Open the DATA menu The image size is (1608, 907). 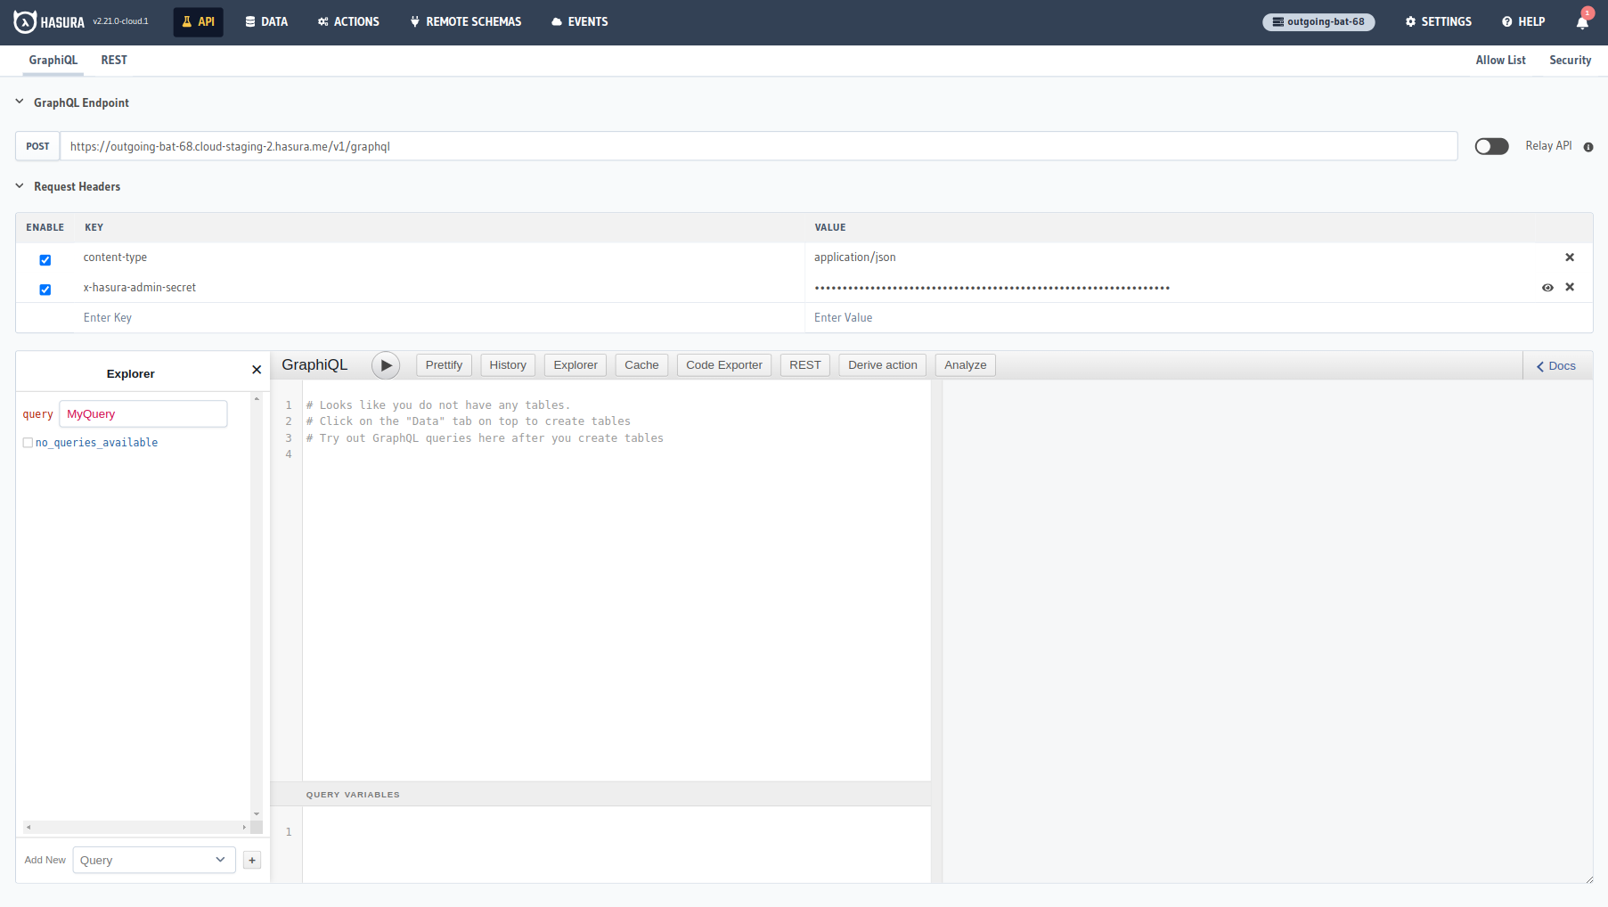coord(266,22)
